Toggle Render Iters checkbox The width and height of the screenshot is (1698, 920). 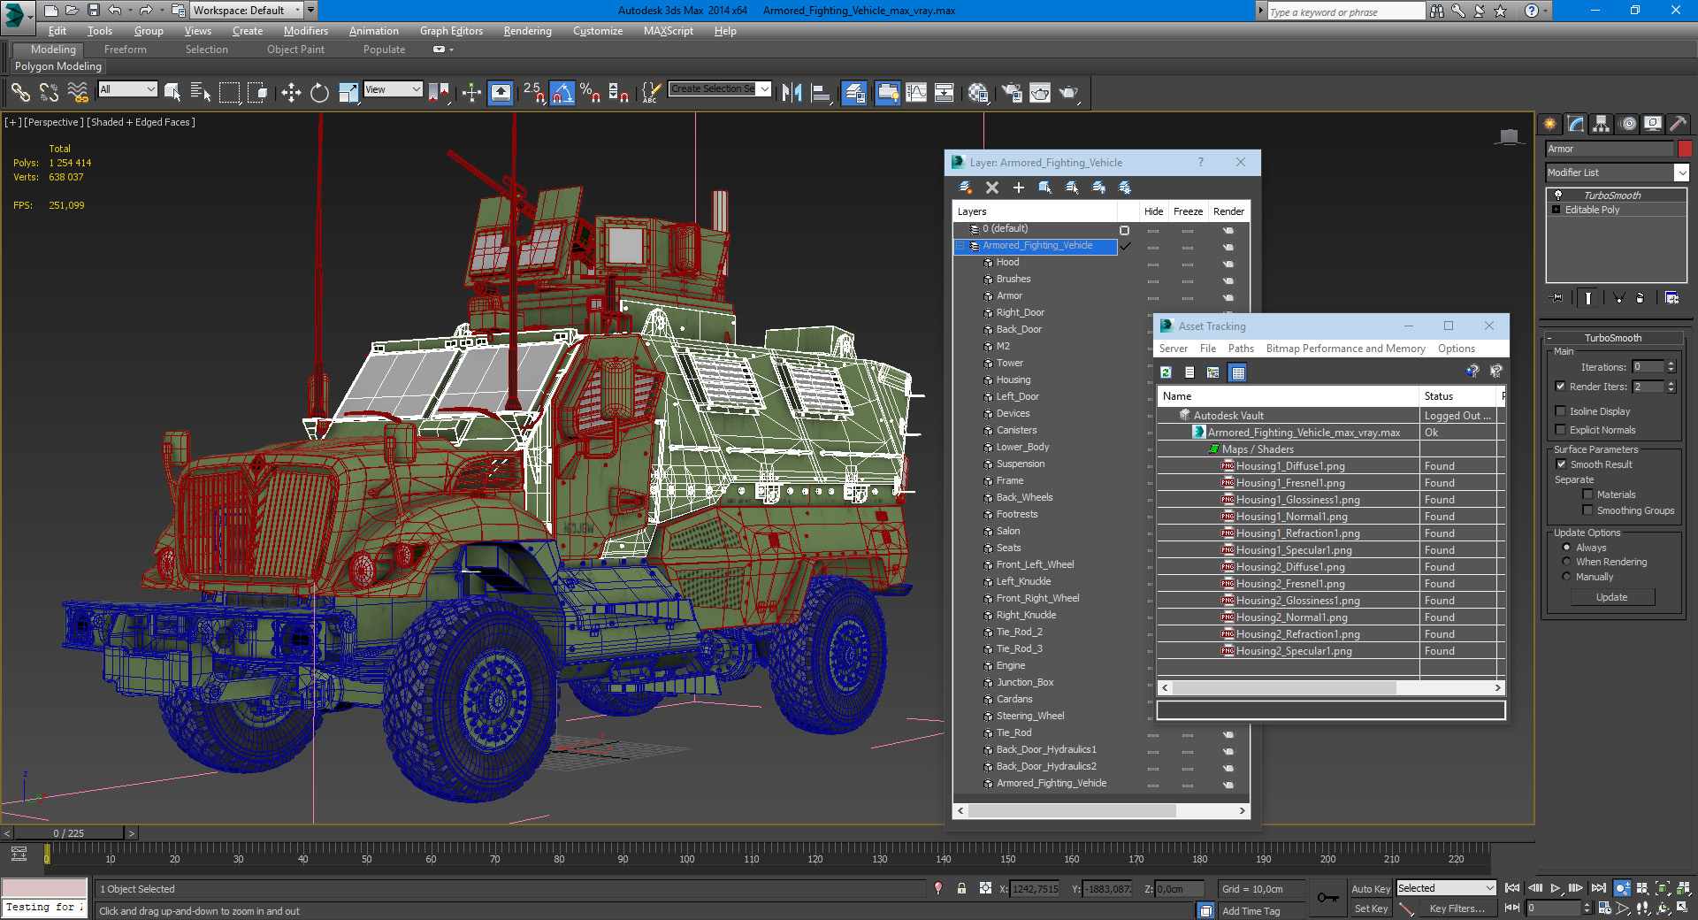tap(1561, 387)
